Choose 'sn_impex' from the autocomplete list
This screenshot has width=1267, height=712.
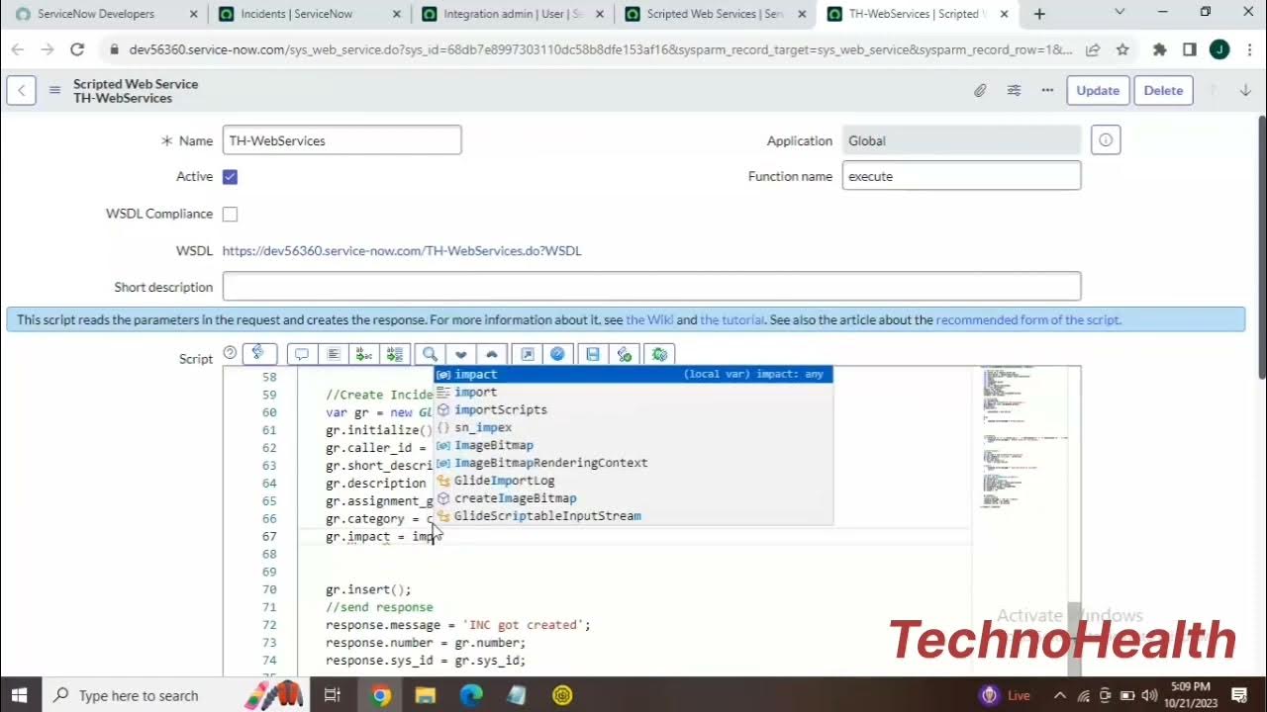click(633, 427)
